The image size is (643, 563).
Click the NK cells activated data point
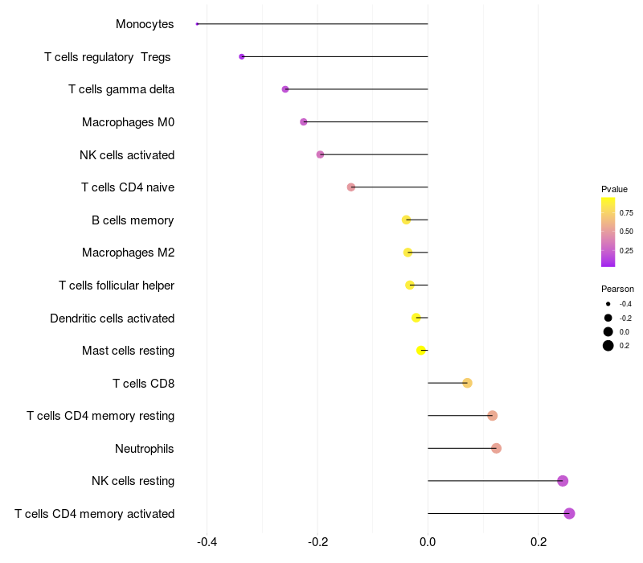pos(320,154)
